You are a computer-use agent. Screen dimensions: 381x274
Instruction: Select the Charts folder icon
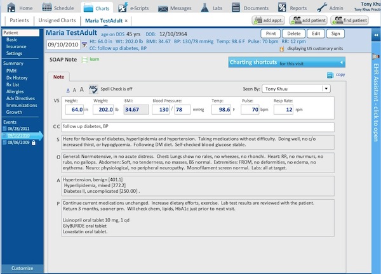click(x=88, y=8)
